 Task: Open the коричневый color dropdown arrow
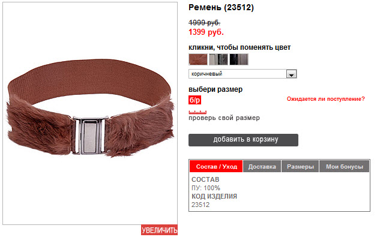pyautogui.click(x=291, y=74)
